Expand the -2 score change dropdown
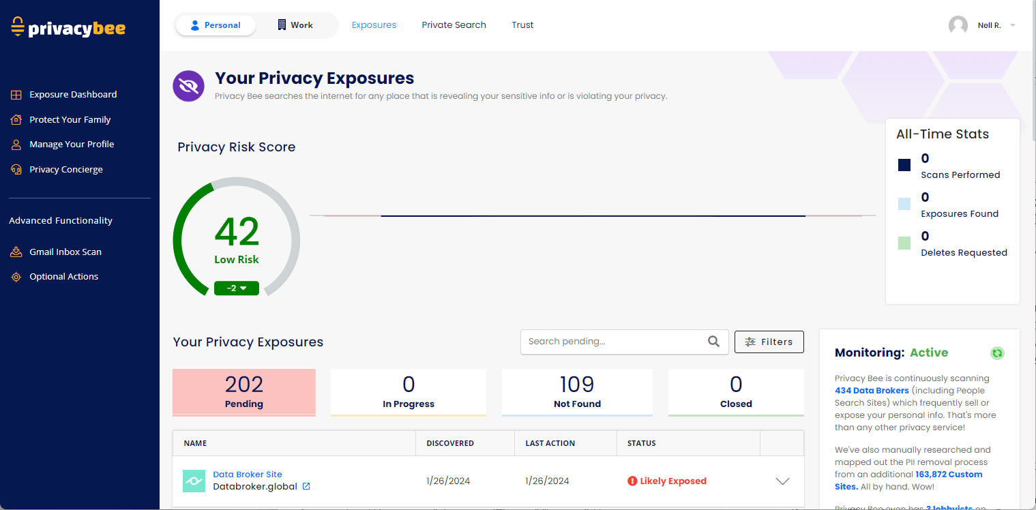The image size is (1036, 510). point(237,288)
